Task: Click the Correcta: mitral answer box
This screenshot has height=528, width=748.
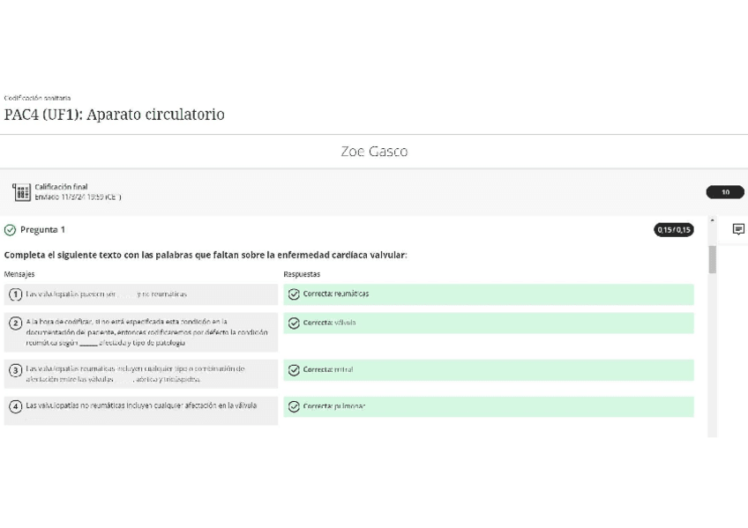Action: click(x=488, y=370)
